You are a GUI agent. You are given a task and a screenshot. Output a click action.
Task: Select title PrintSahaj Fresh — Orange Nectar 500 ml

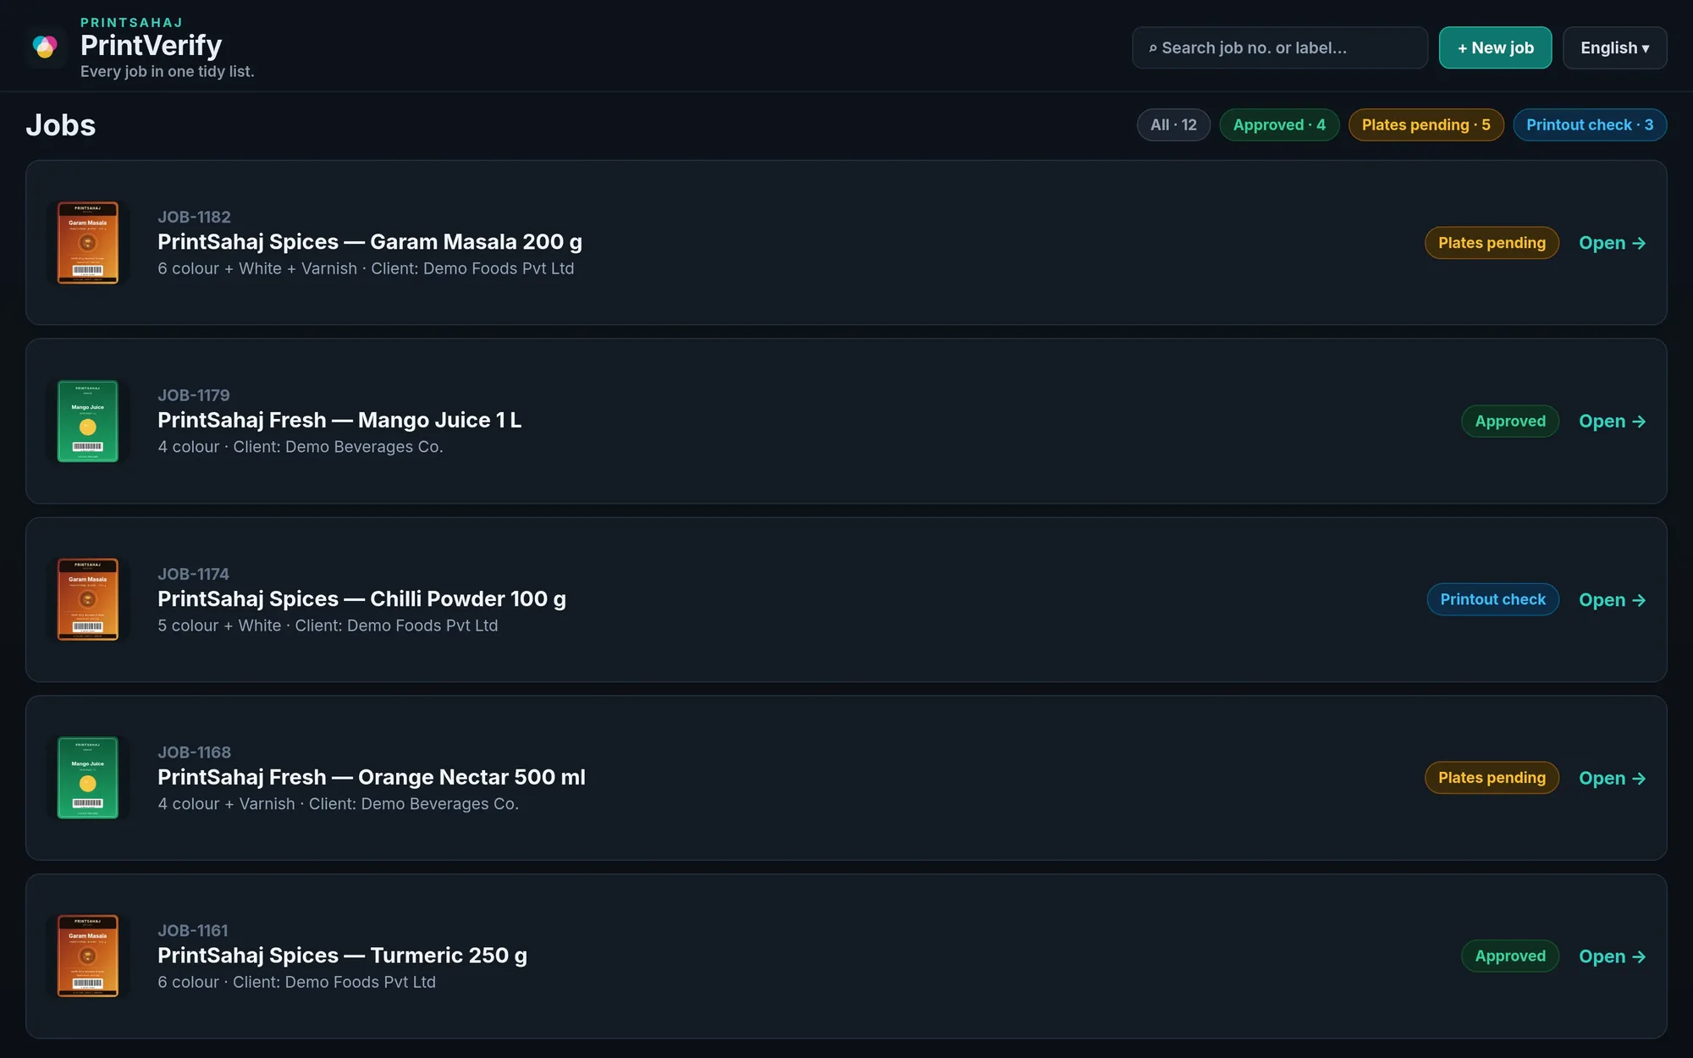click(372, 777)
